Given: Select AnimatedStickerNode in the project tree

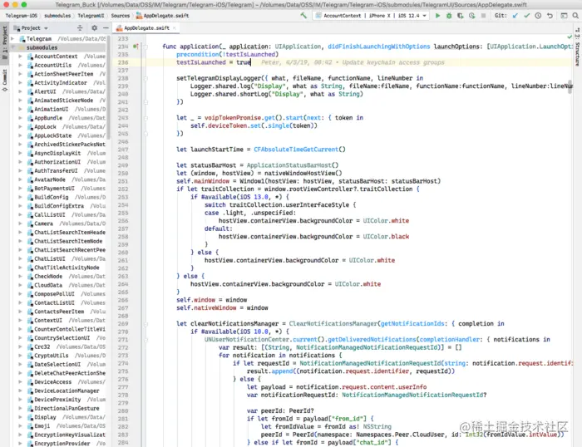Looking at the screenshot, I should tap(63, 101).
